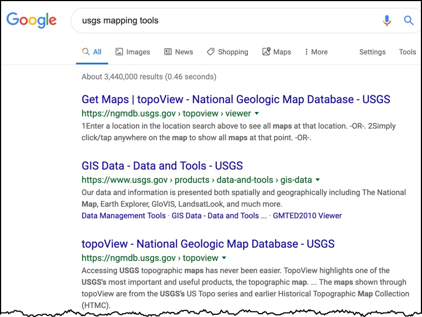The height and width of the screenshot is (317, 422).
Task: Open search Settings menu
Action: tap(372, 52)
